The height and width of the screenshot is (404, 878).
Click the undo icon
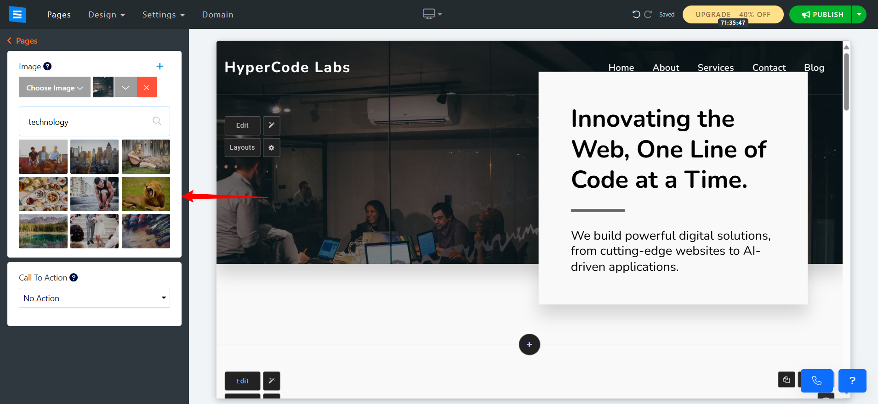coord(636,14)
